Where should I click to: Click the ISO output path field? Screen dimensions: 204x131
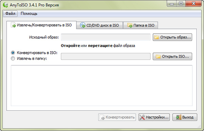coord(106,57)
